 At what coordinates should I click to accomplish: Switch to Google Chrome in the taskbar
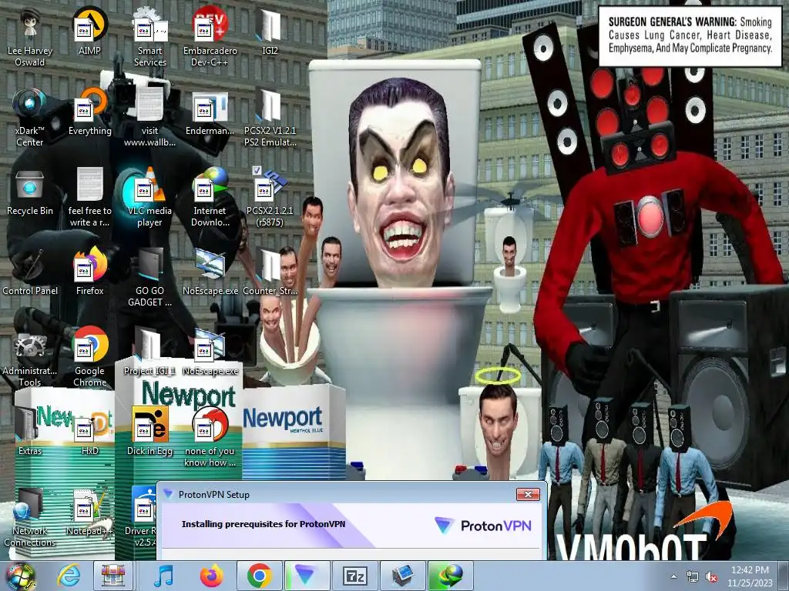coord(259,576)
